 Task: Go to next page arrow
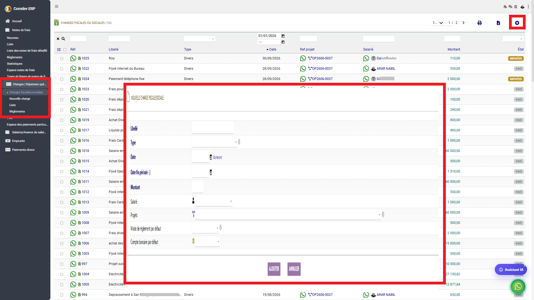tap(463, 23)
